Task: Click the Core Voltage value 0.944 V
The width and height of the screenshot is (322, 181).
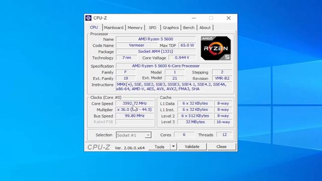Action: pos(182,58)
